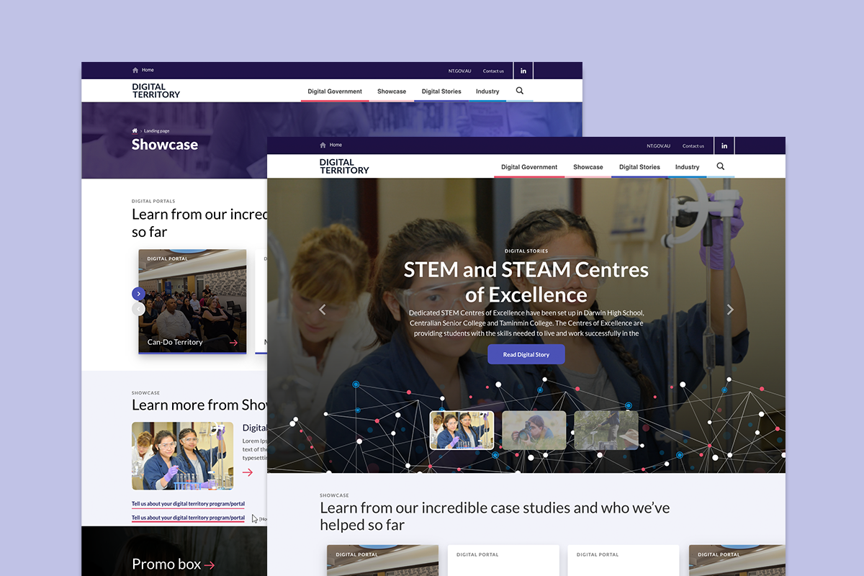Image resolution: width=864 pixels, height=576 pixels.
Task: Open the NT.GOV.AU link on the Showcase page
Action: point(459,71)
